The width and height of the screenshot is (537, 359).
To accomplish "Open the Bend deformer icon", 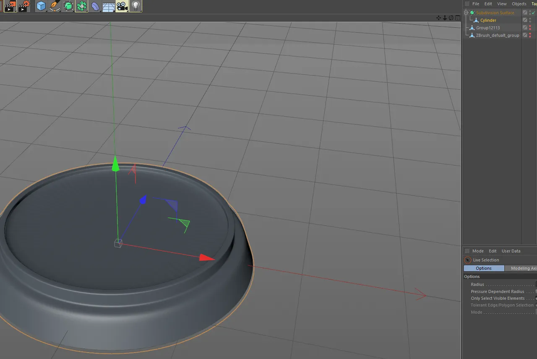I will point(95,6).
